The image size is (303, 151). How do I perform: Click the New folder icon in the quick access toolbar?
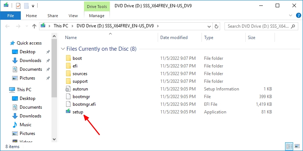tap(26, 6)
